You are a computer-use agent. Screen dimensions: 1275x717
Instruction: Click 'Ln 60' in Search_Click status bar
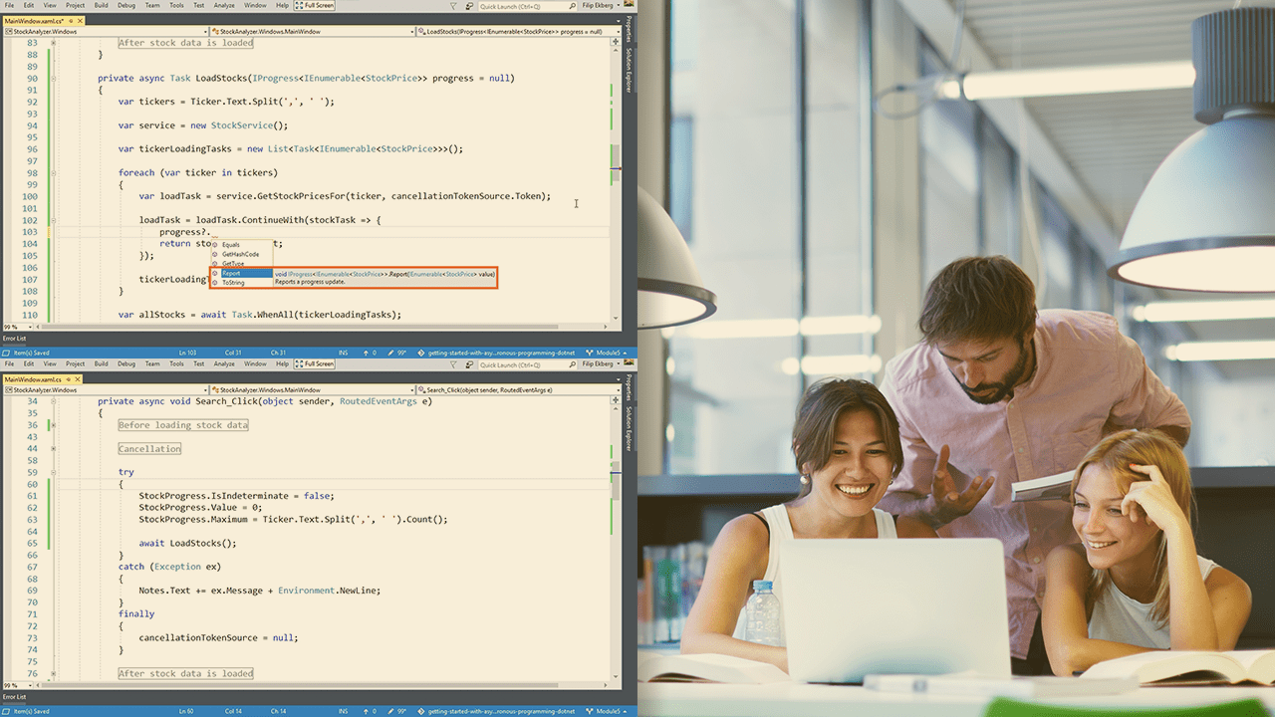pos(186,711)
